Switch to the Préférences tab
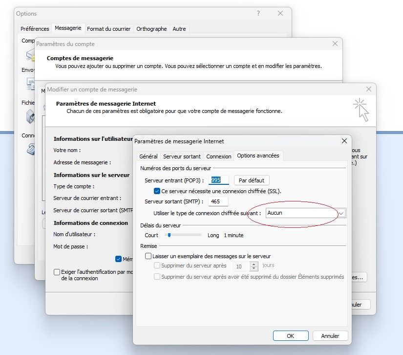This screenshot has height=355, width=403. [35, 29]
